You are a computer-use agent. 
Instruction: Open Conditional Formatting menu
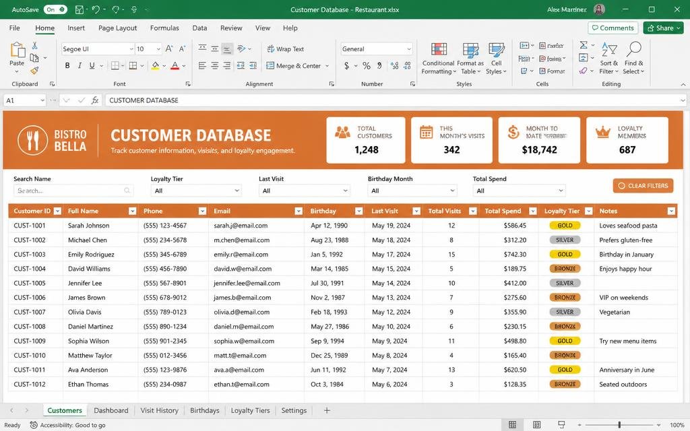(x=438, y=59)
